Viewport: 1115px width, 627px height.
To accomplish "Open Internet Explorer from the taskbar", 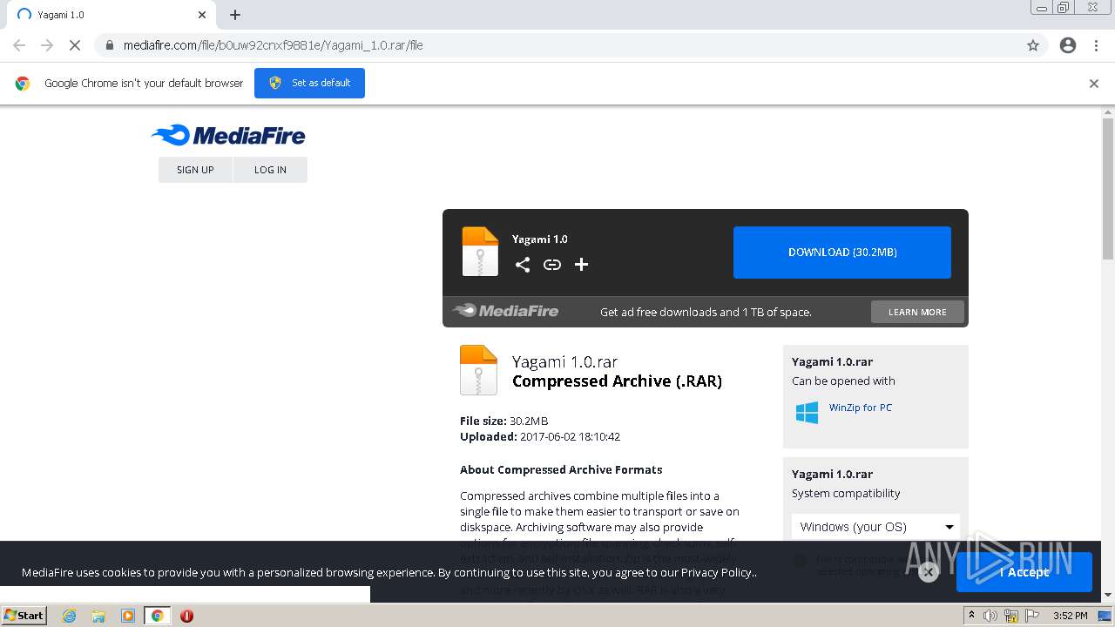I will [x=69, y=616].
